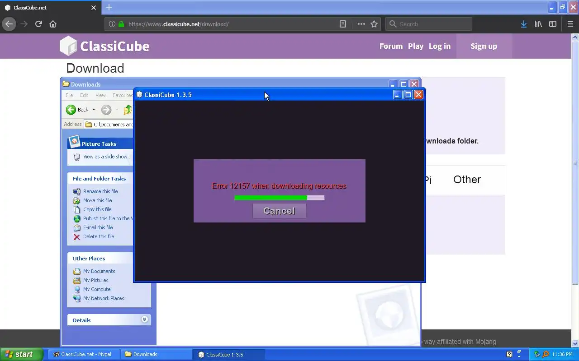Click Log in link

click(440, 46)
